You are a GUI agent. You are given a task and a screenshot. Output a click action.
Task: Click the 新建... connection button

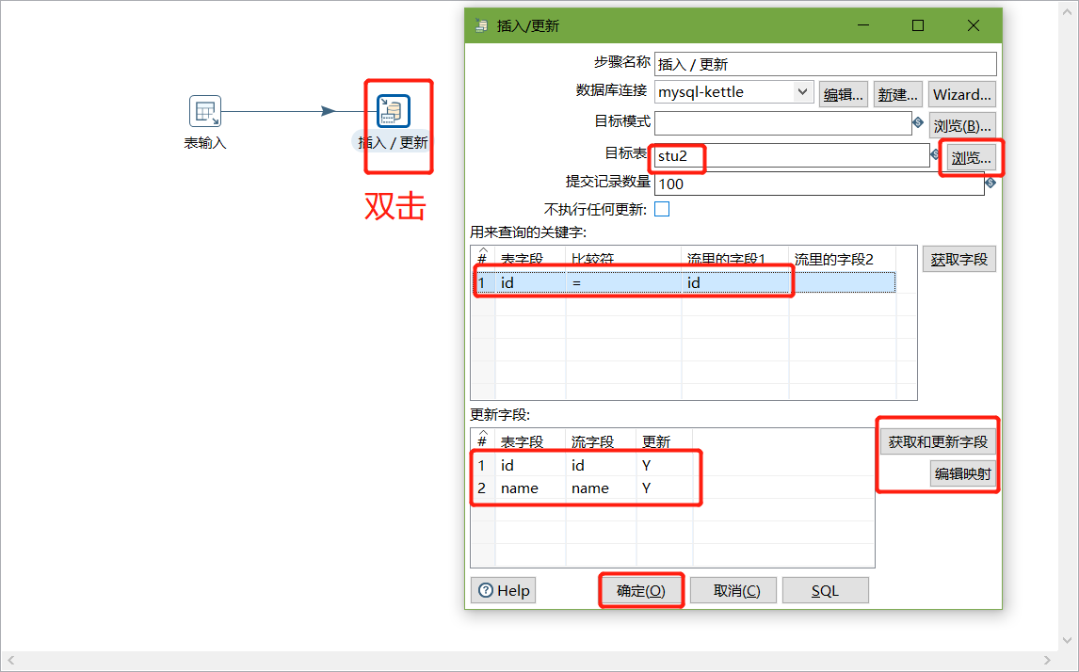[897, 94]
